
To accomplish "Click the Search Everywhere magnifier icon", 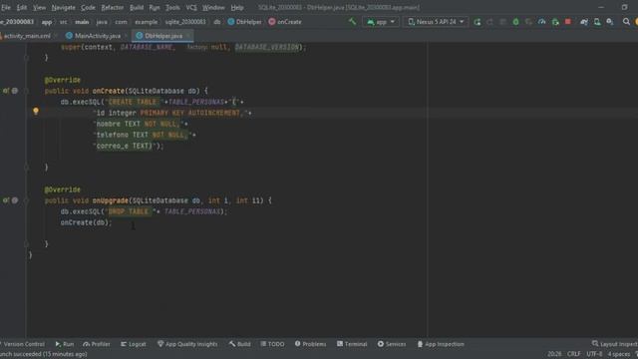I will click(x=626, y=22).
